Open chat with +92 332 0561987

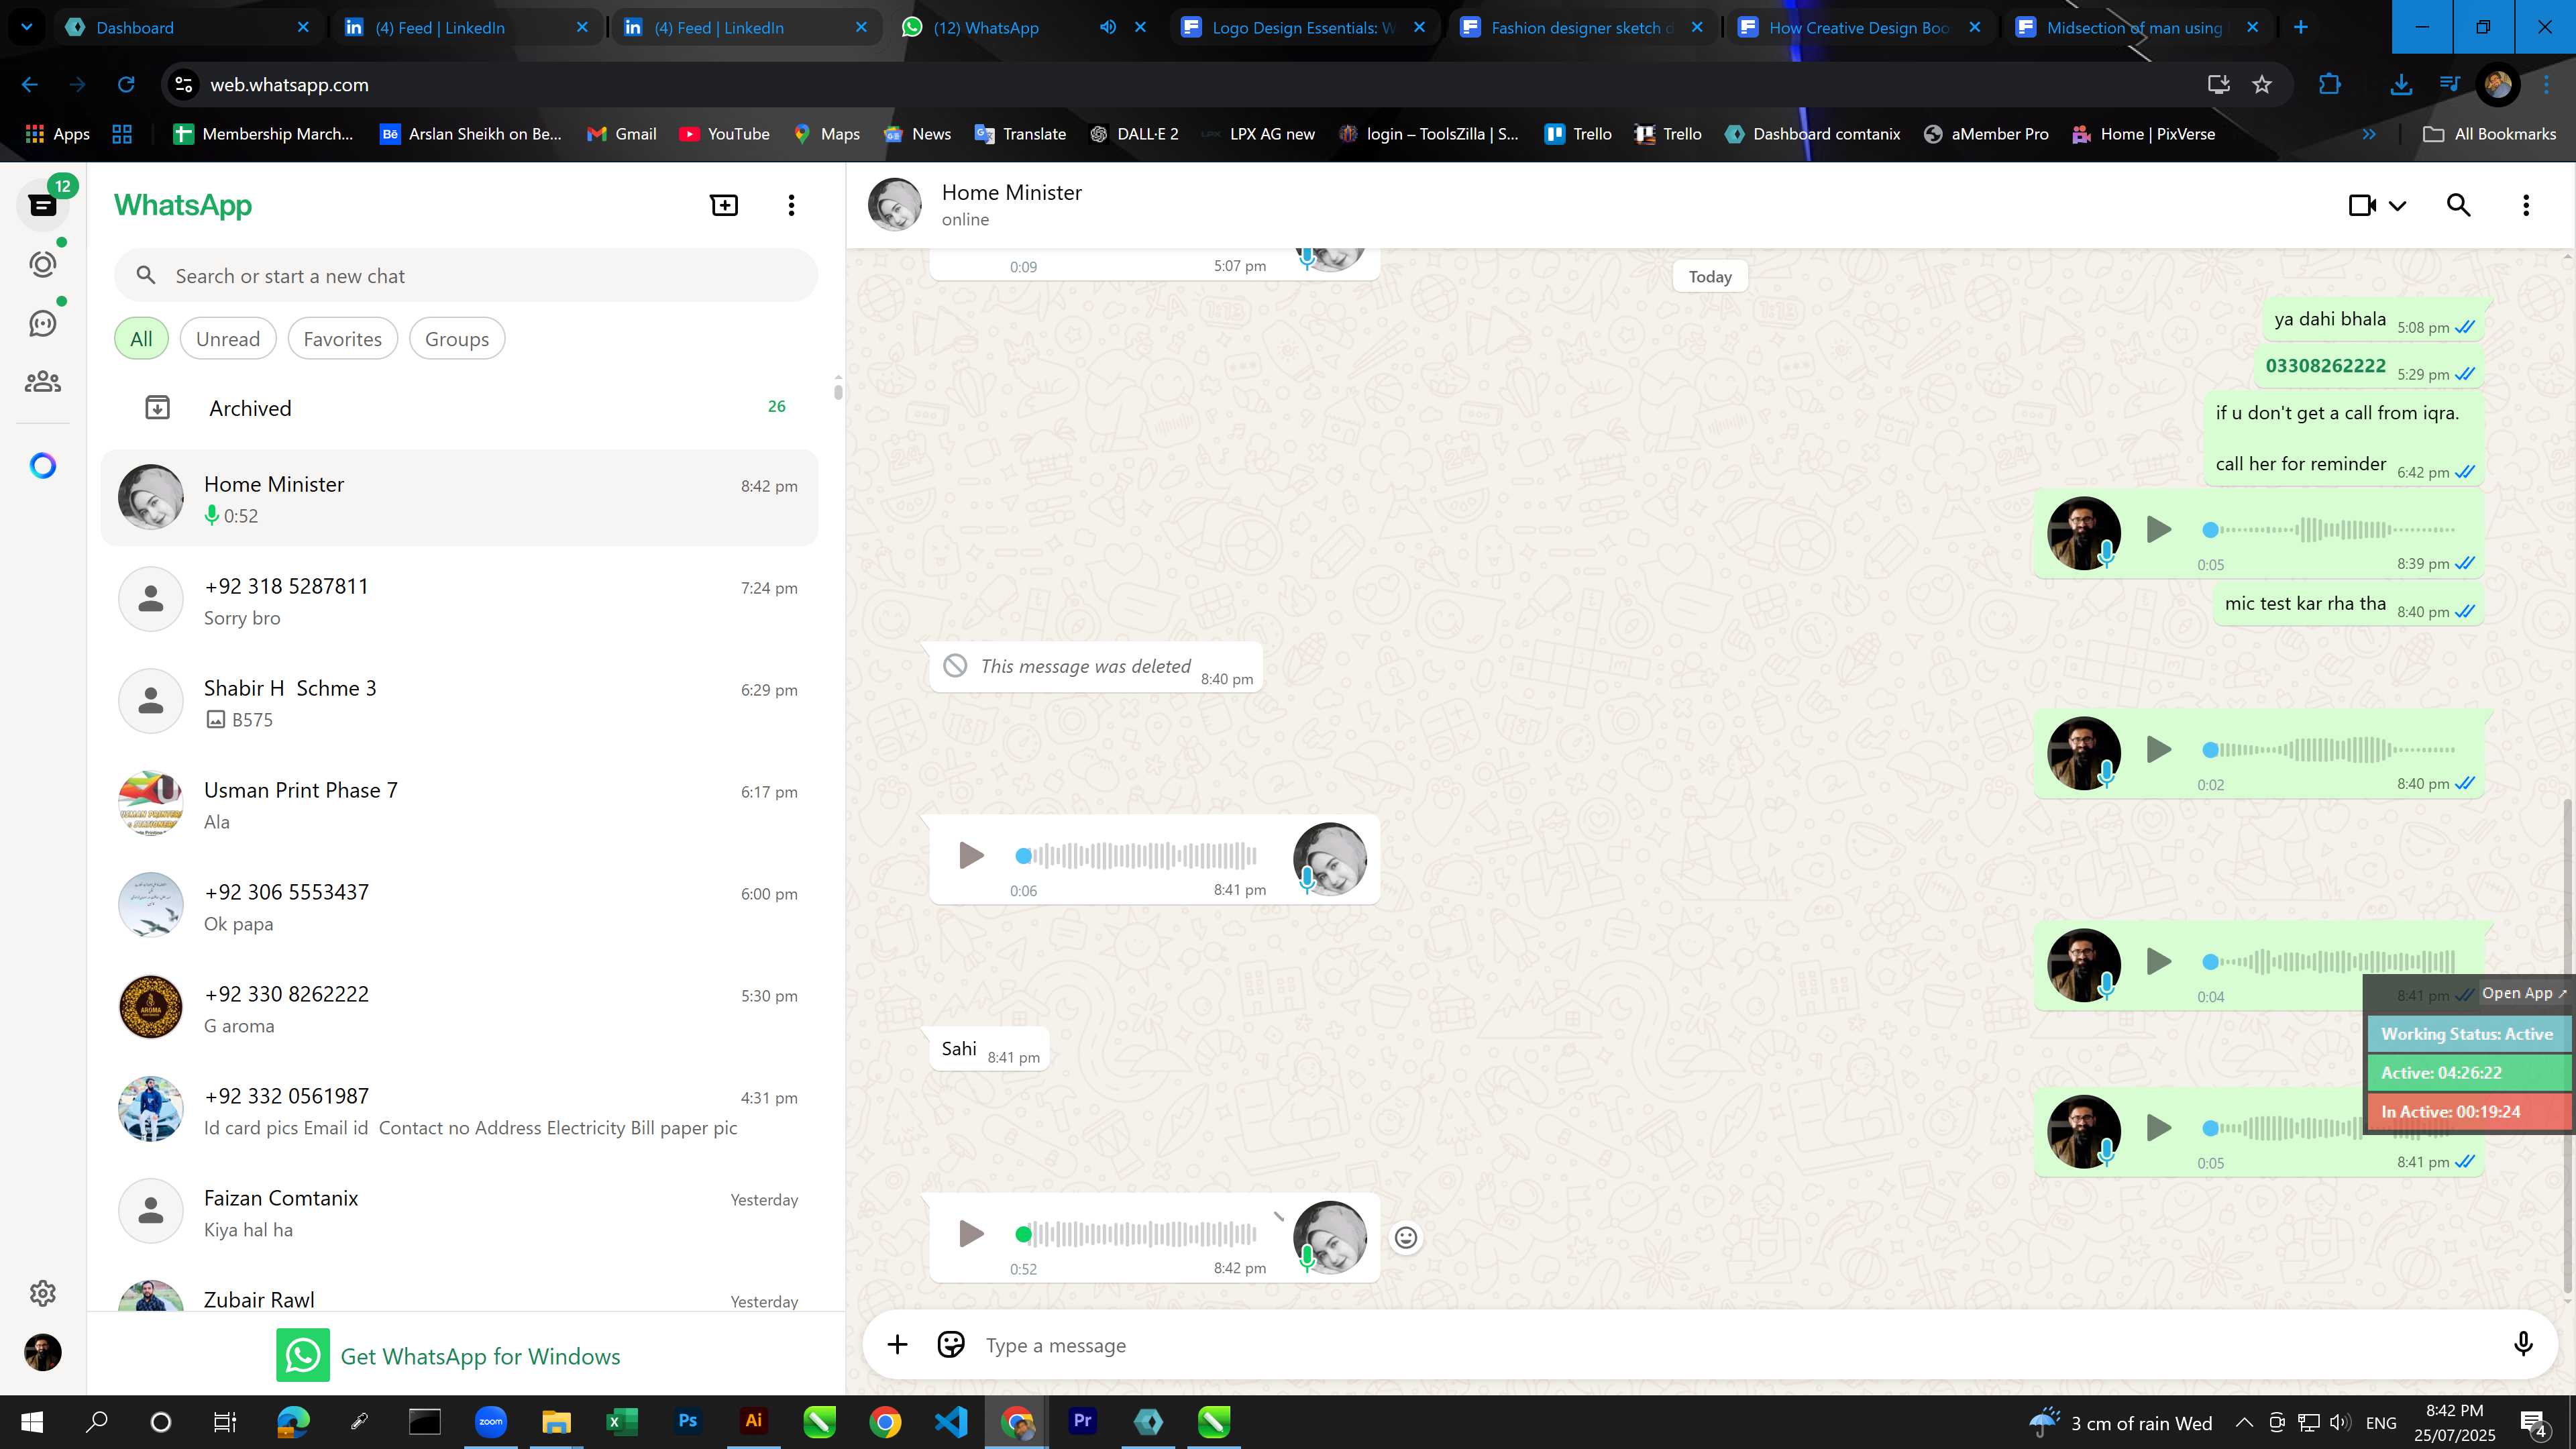[460, 1110]
